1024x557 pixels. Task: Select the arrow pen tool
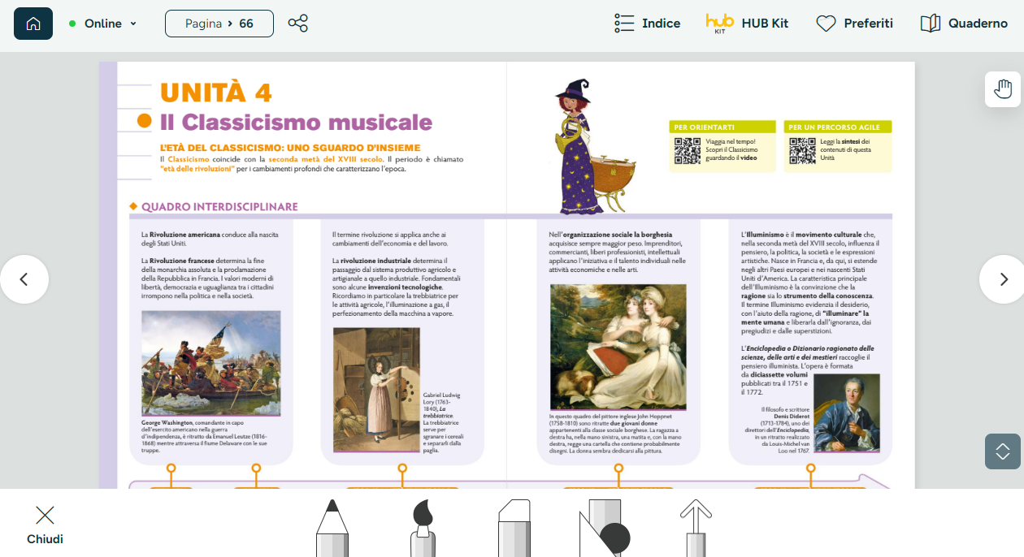[696, 528]
